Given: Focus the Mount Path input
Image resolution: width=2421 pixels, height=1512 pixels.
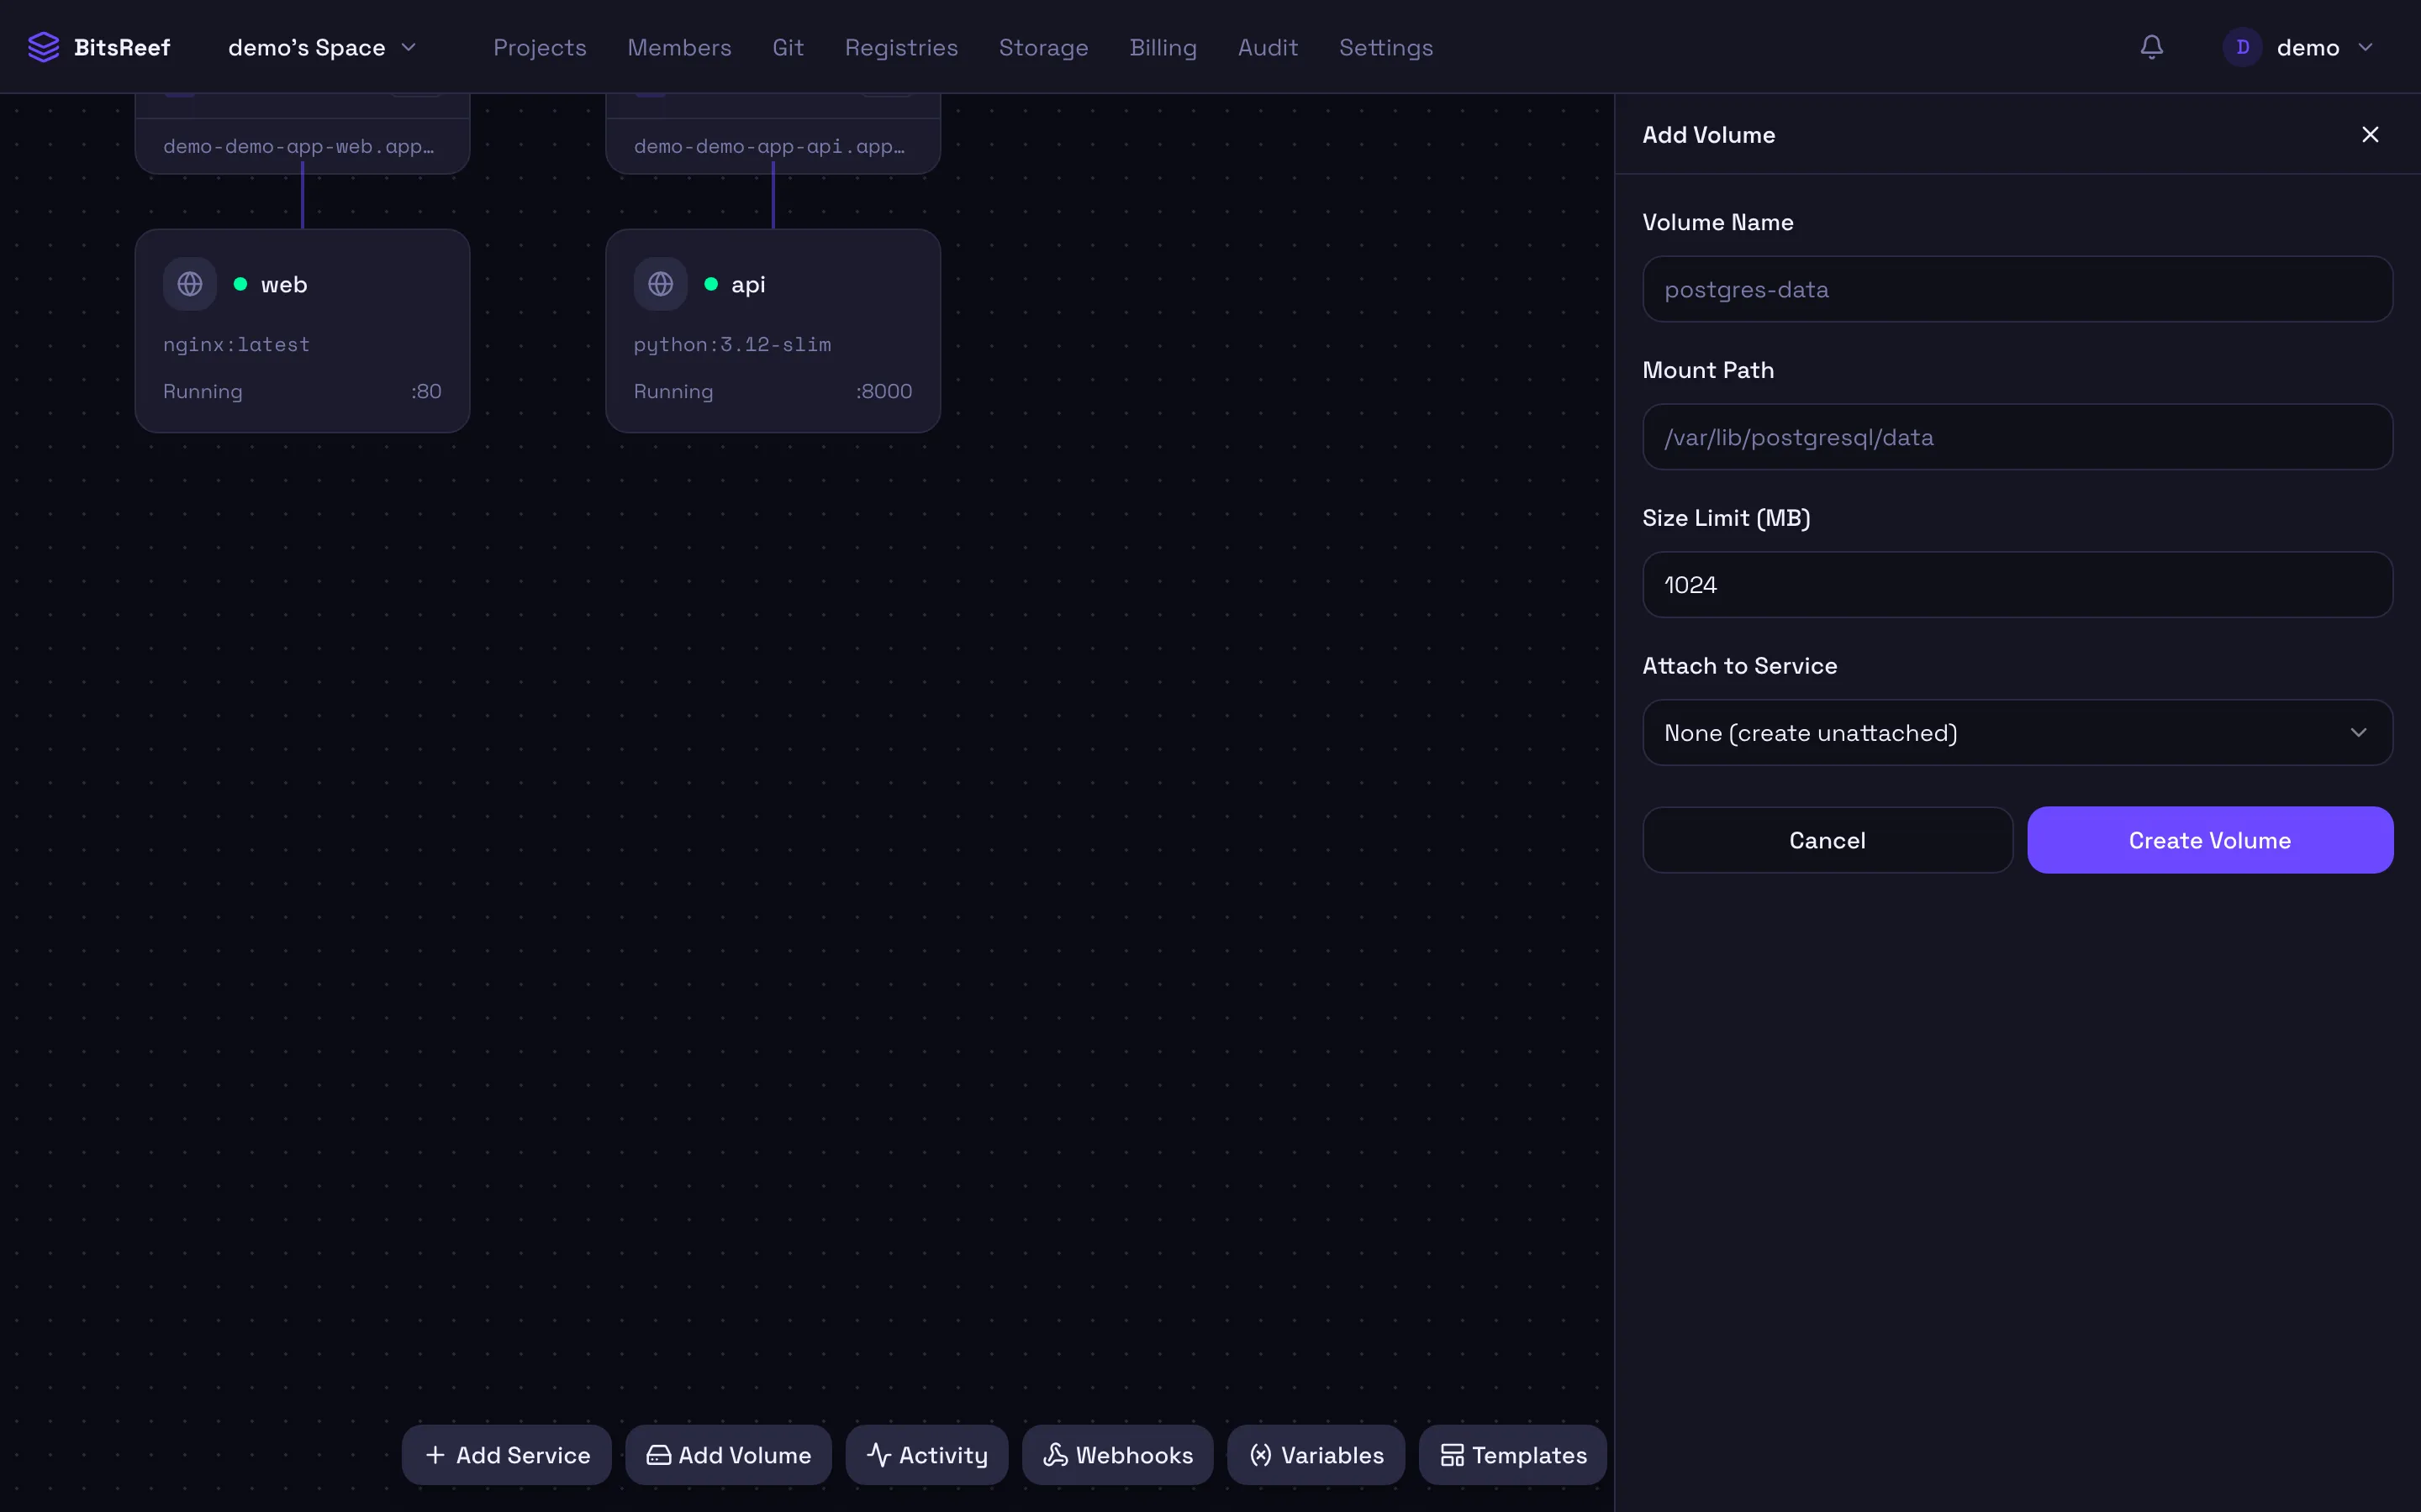Looking at the screenshot, I should tap(2017, 437).
